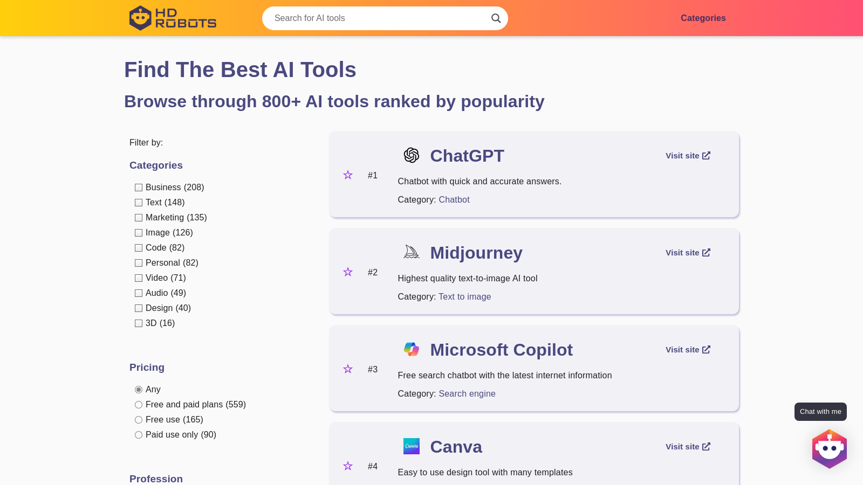Click the Search engine category link
This screenshot has height=485, width=863.
(467, 394)
